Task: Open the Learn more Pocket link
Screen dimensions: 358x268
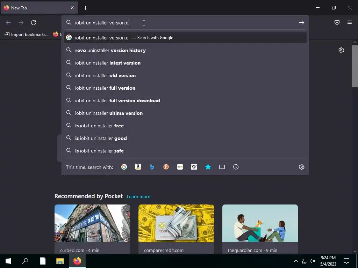Action: (x=138, y=197)
